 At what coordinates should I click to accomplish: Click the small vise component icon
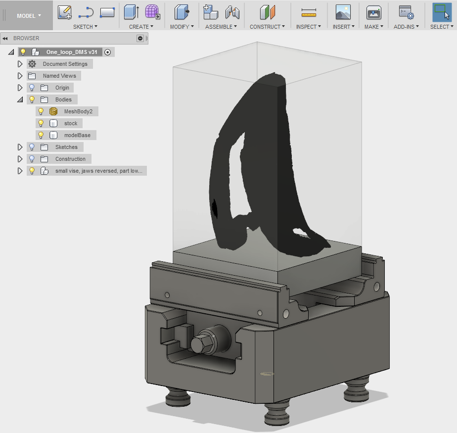coord(45,171)
